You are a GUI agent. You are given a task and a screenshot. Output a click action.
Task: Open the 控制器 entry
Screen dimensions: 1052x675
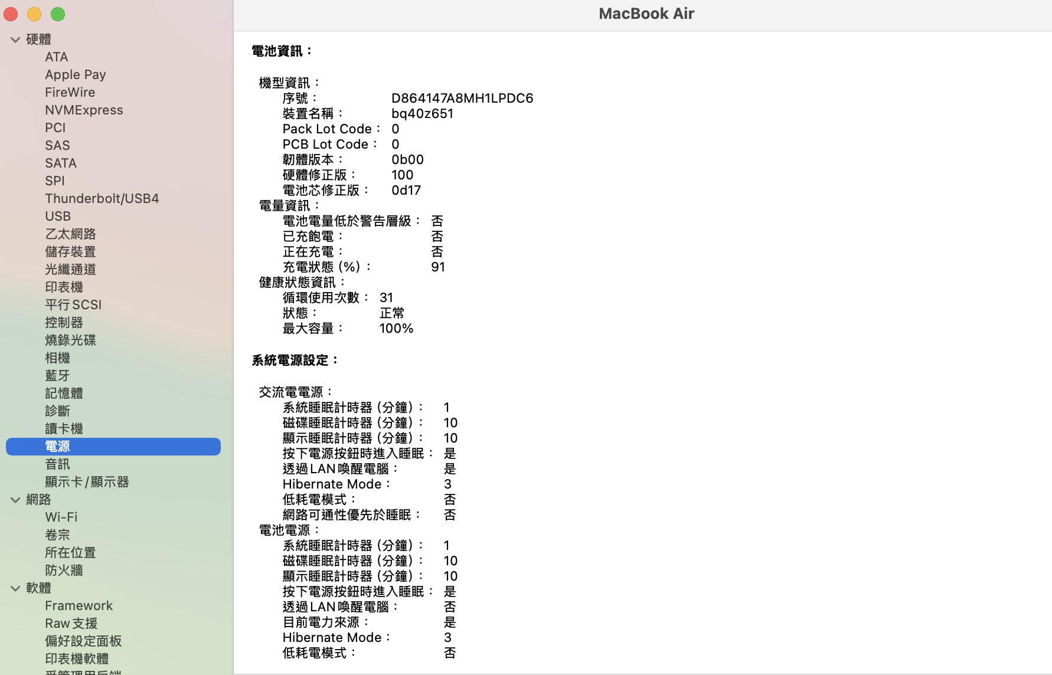[64, 323]
